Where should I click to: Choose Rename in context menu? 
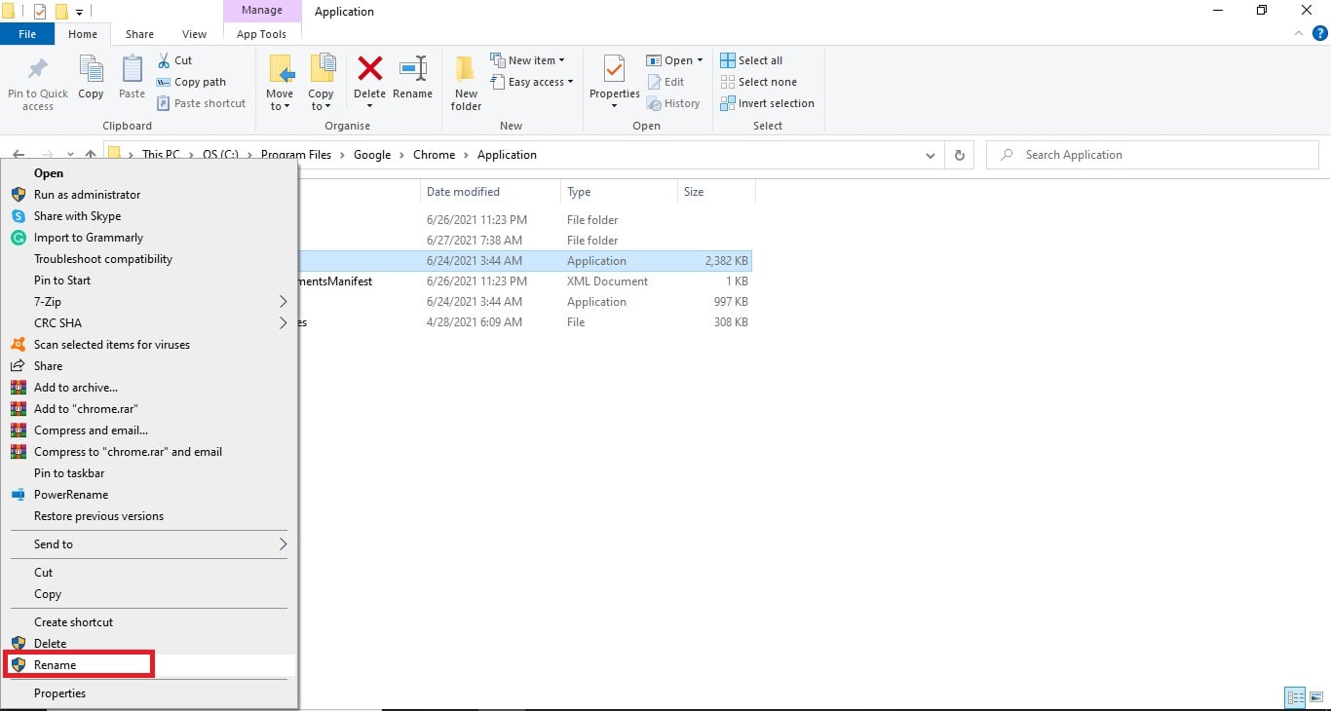coord(151,665)
